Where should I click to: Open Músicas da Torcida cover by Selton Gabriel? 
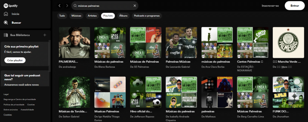75,92
